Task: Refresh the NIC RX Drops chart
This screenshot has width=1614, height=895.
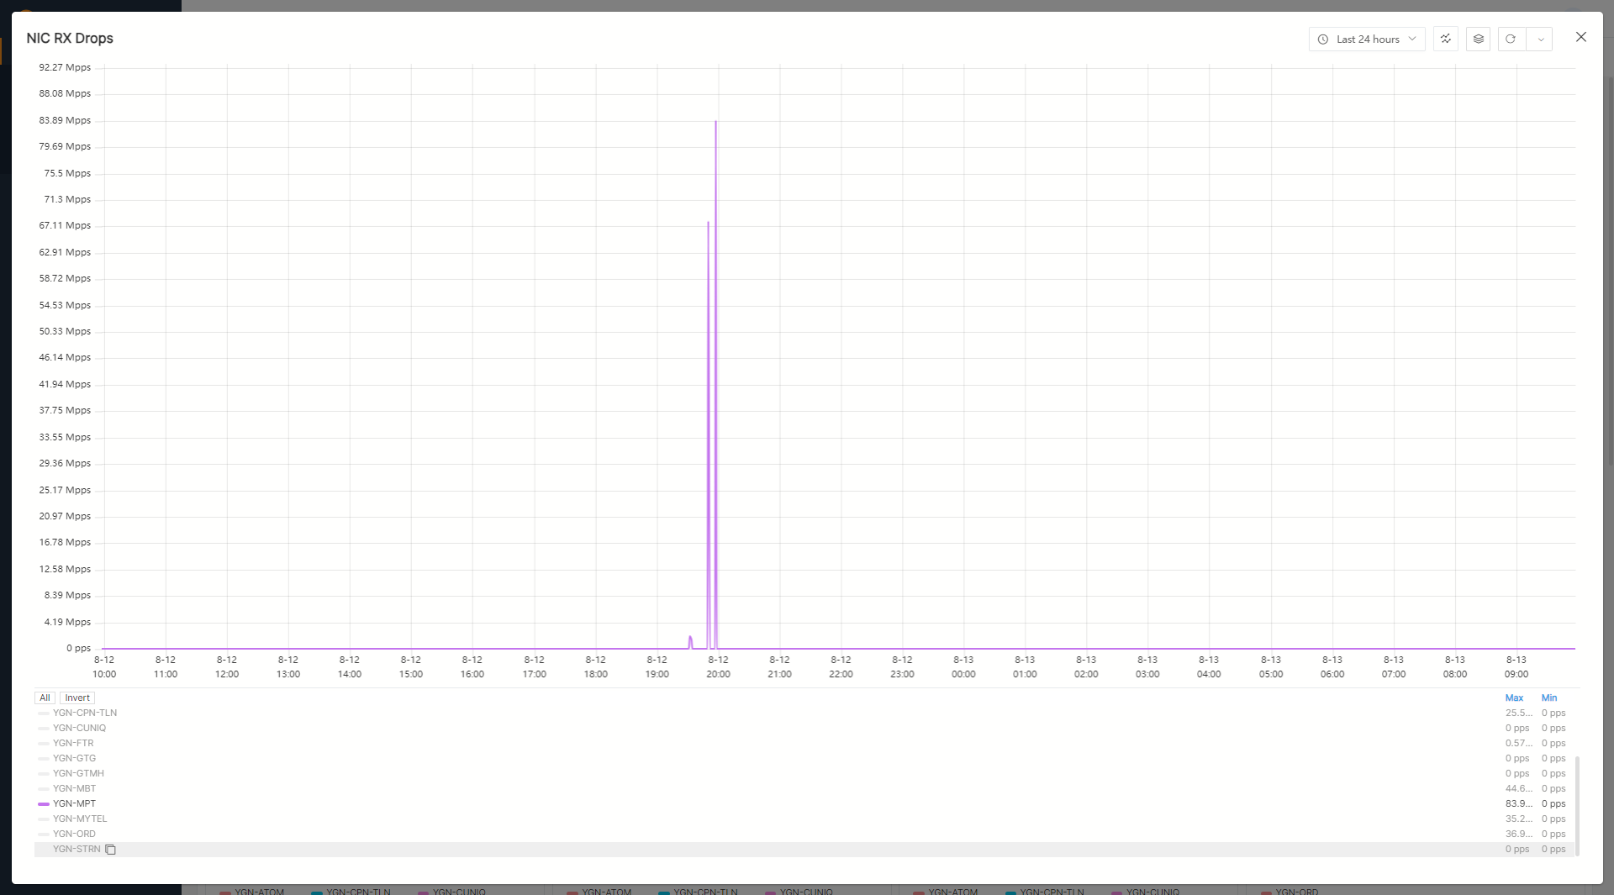Action: [1511, 39]
